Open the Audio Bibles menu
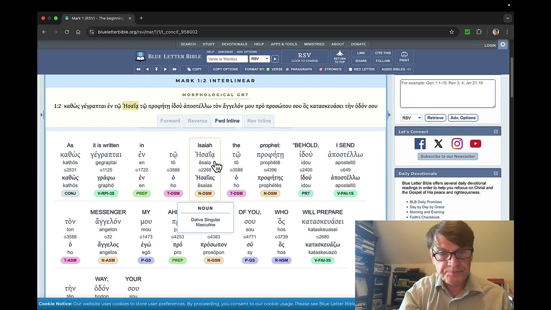Viewport: 551px width, 310px height. [x=396, y=69]
